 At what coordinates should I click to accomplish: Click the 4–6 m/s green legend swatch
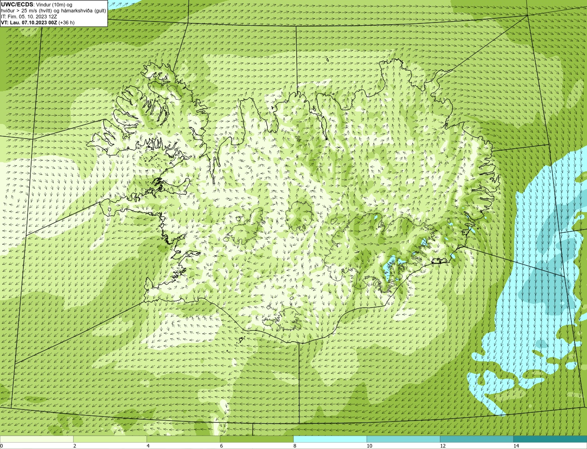pos(183,439)
